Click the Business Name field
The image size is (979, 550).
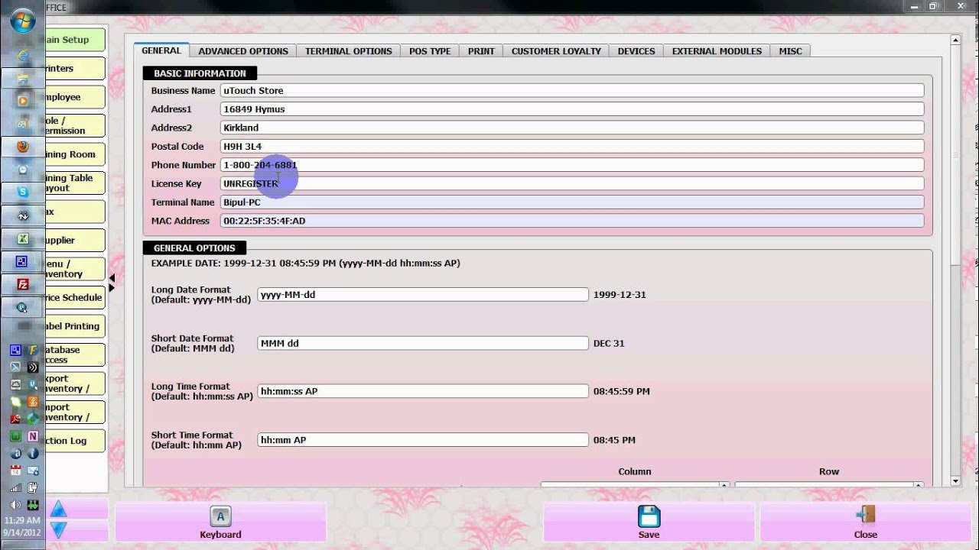tap(572, 90)
